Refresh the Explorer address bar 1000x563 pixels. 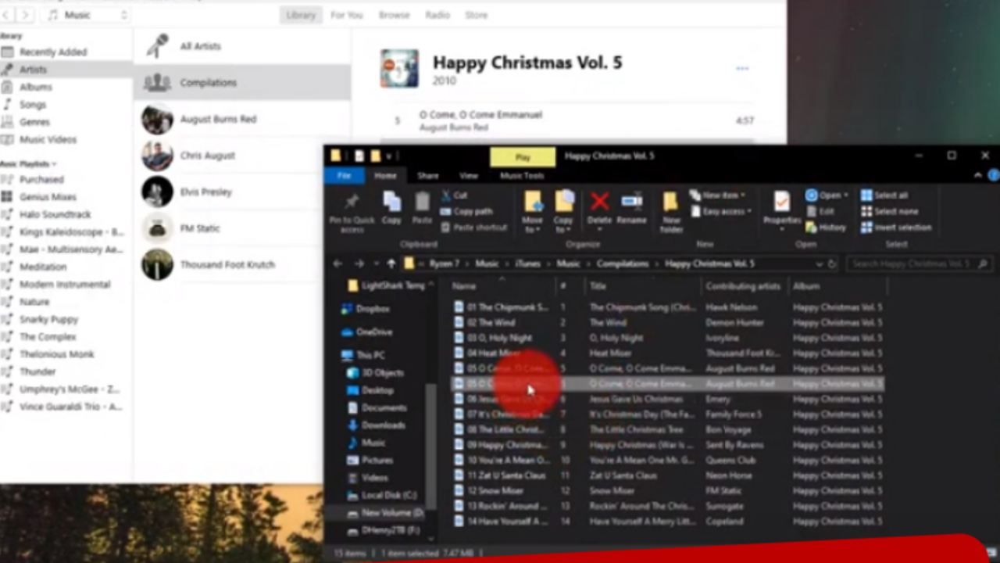832,264
